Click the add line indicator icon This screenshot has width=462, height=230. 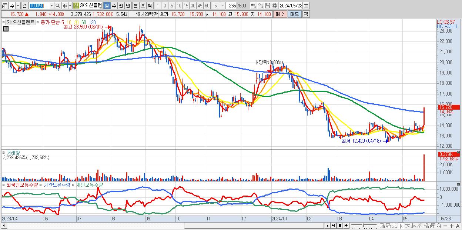point(260,6)
